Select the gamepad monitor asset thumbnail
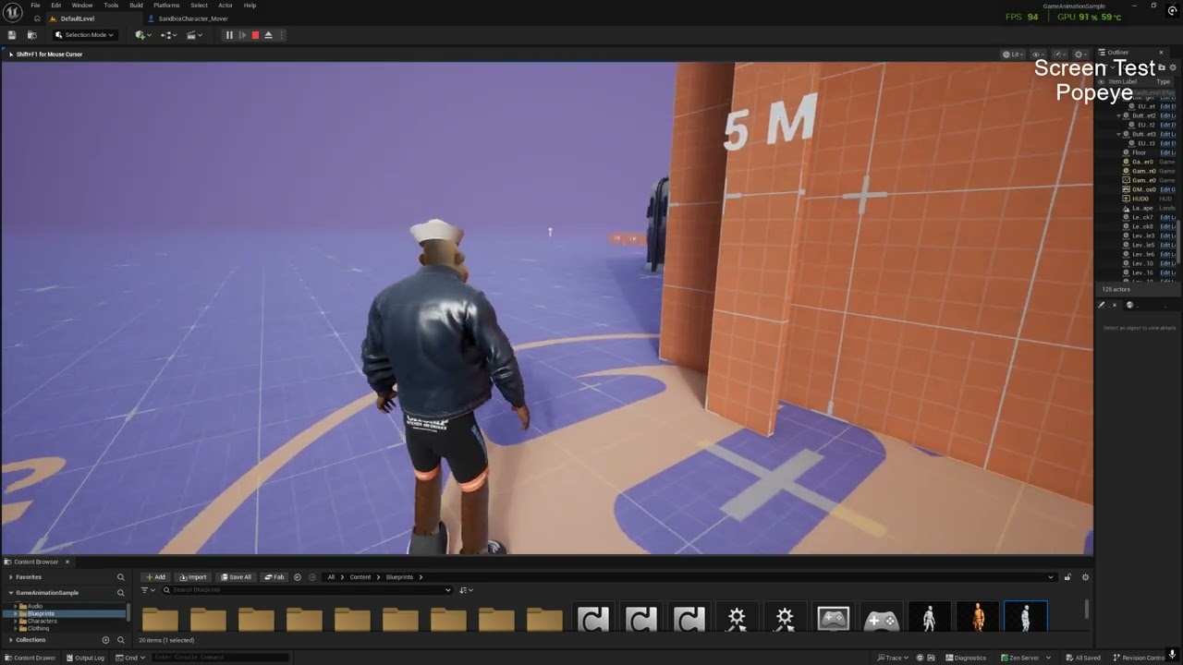 [833, 617]
